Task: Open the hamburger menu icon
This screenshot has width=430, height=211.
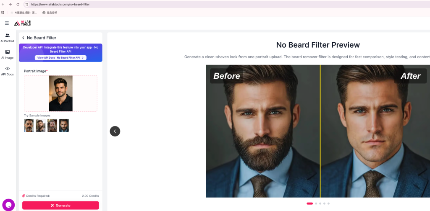Action: (x=7, y=23)
